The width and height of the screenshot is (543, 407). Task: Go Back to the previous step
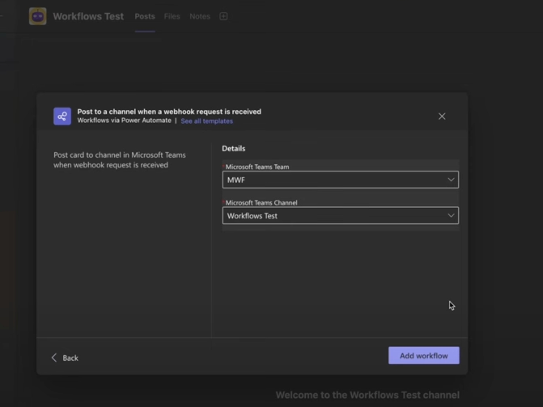70,358
